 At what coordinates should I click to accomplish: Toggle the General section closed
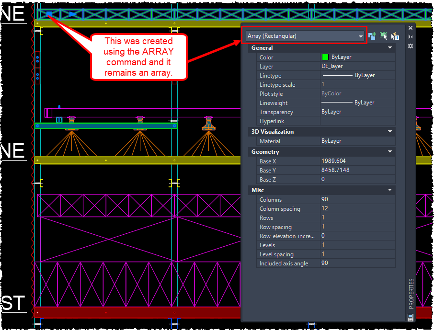click(390, 47)
